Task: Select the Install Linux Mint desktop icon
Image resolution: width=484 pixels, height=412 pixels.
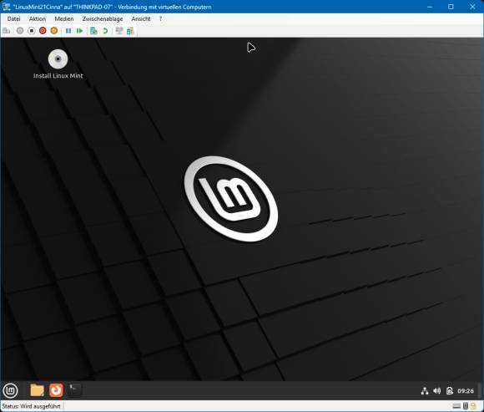Action: coord(58,64)
